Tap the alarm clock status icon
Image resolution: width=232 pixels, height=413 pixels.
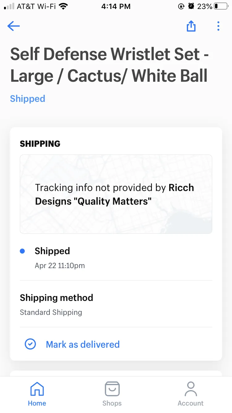(191, 6)
